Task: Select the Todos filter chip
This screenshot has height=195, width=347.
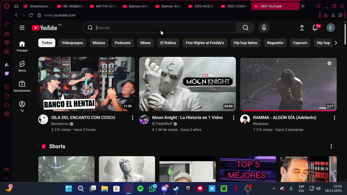Action: 47,43
